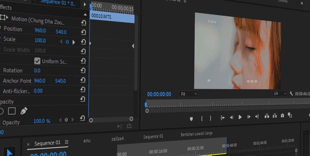Select the underlined Sequence 01 timeline tab
The image size is (310, 156).
tap(47, 143)
